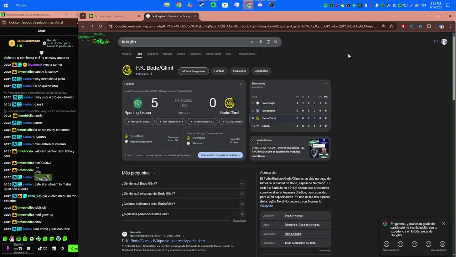Choose the neutral middle face rating
This screenshot has height=257, width=456.
pyautogui.click(x=414, y=244)
